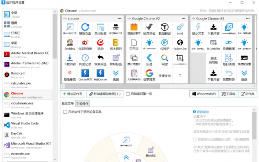Image resolution: width=259 pixels, height=162 pixels.
Task: Enable 在此软件下禁用轮盘菜单 checkbox
Action: pyautogui.click(x=65, y=112)
